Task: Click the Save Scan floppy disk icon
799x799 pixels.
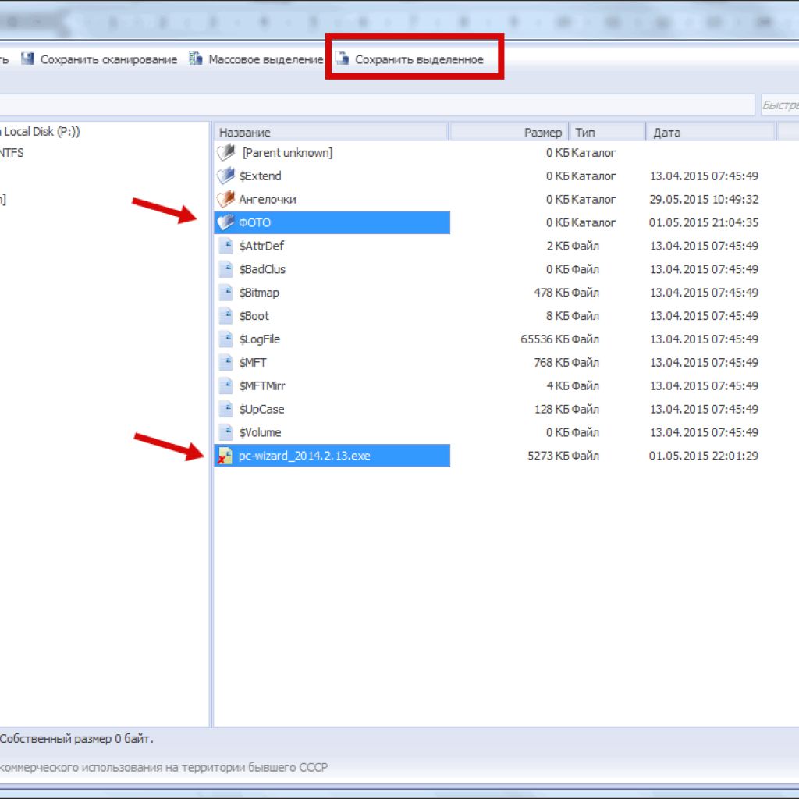Action: click(28, 59)
